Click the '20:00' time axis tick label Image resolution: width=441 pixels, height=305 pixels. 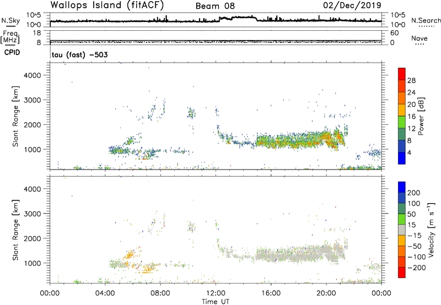(x=326, y=293)
